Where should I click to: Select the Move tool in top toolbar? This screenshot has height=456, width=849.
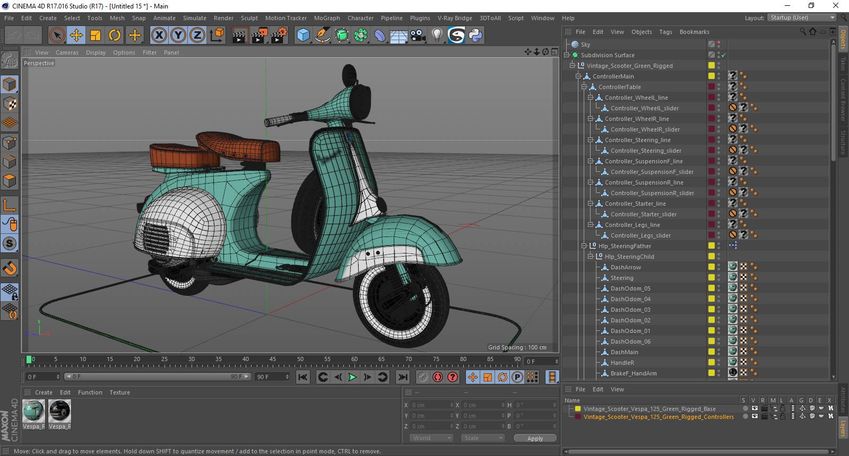76,36
